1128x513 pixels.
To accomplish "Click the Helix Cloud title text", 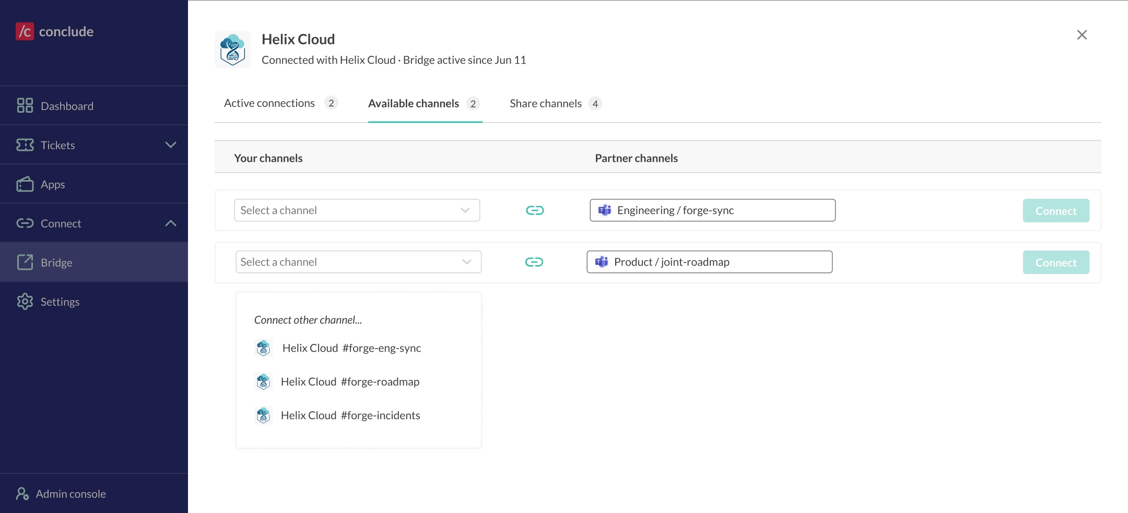I will pos(298,39).
